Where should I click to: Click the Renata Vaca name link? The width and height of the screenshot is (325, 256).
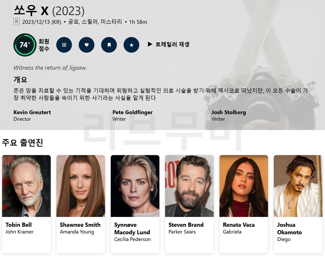(x=239, y=225)
